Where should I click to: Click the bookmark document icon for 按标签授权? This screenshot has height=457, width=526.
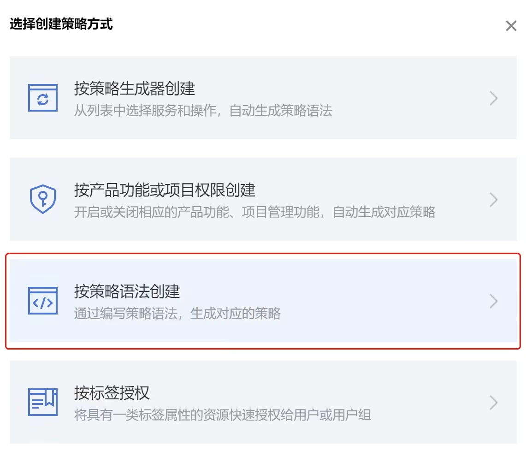(x=43, y=402)
